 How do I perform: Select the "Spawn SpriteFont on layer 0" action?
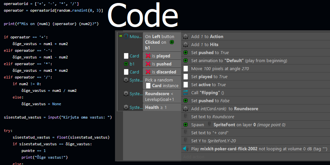[x=238, y=125]
